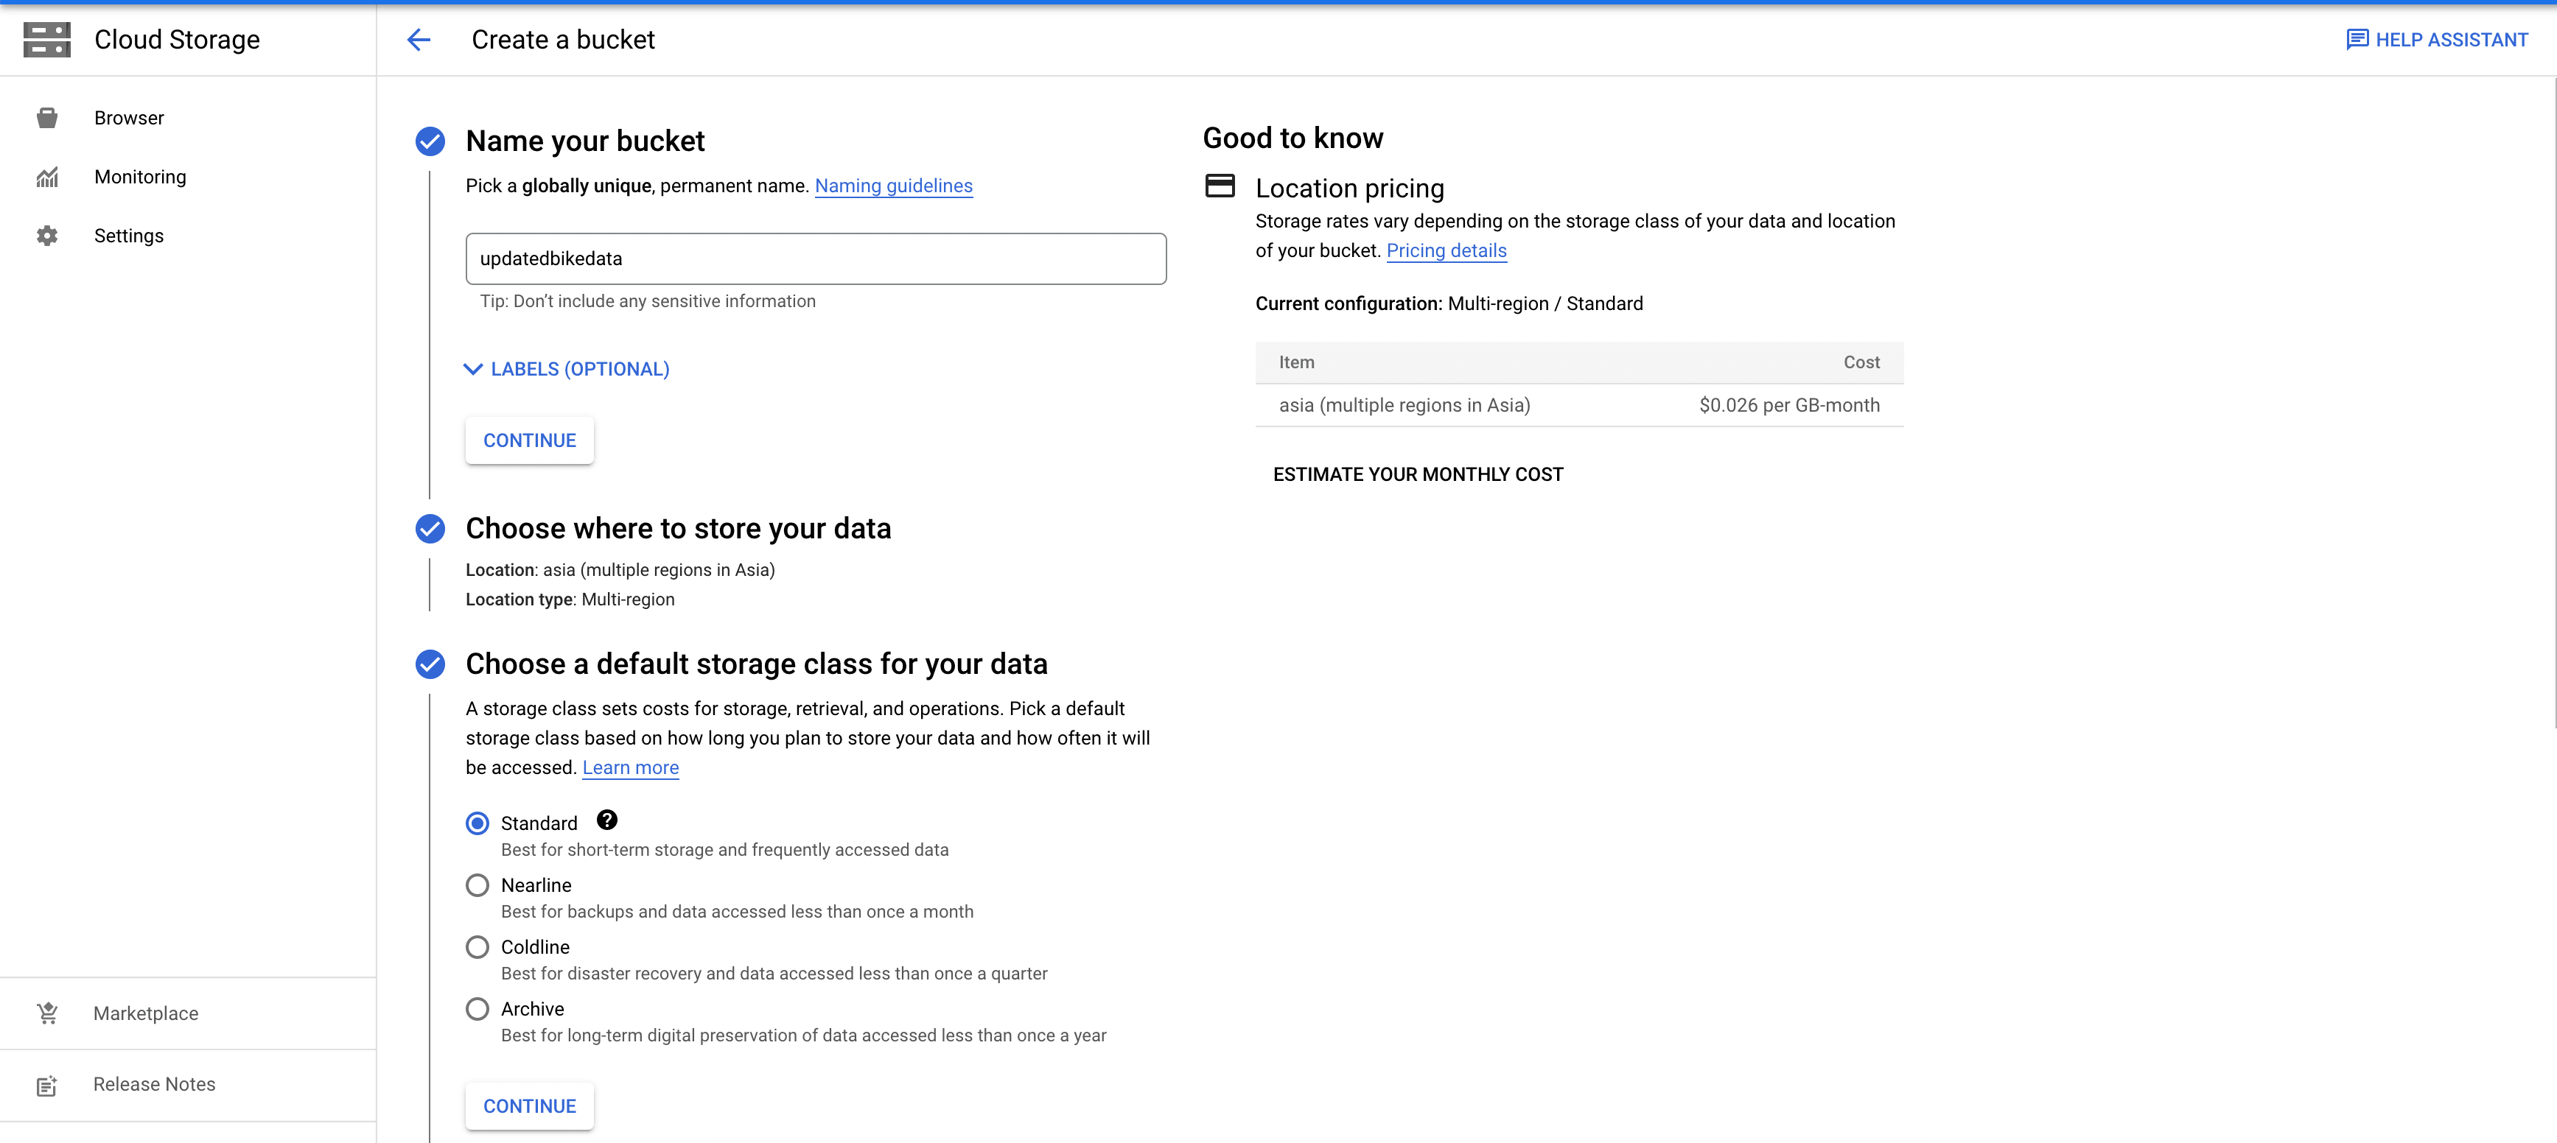Click the Settings gear icon
The image size is (2557, 1143).
[x=46, y=236]
